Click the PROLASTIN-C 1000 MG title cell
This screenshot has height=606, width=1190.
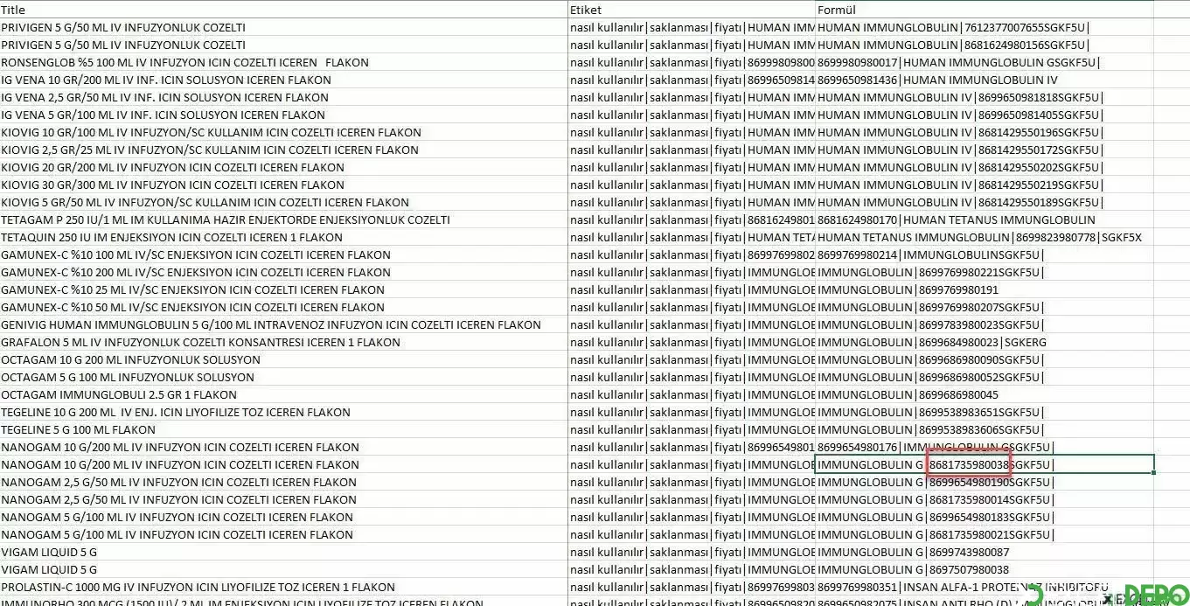pos(283,587)
